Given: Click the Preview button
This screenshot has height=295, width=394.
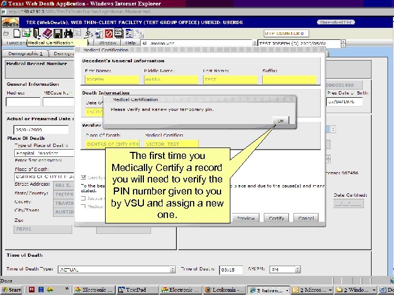Looking at the screenshot, I should 245,218.
